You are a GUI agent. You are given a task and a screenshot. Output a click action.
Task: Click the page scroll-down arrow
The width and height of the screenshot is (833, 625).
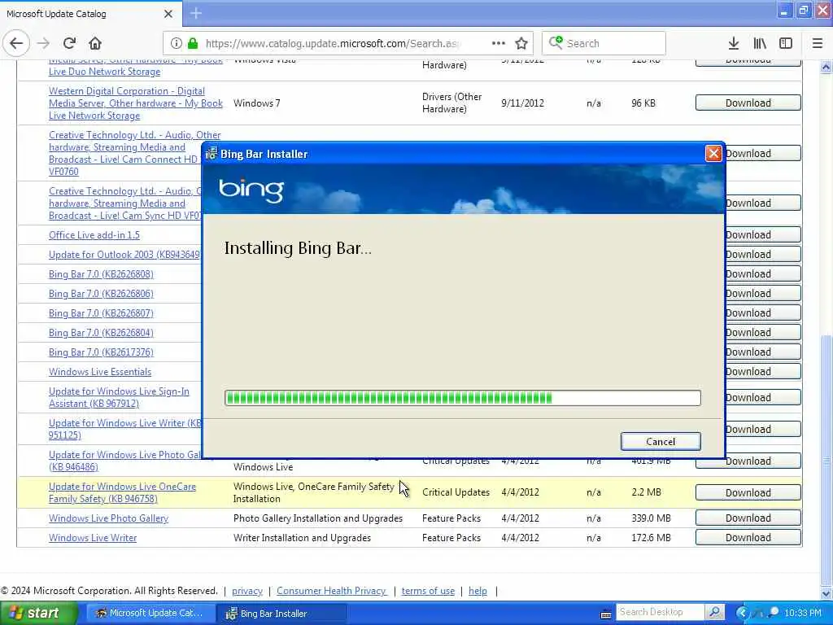coord(826,593)
